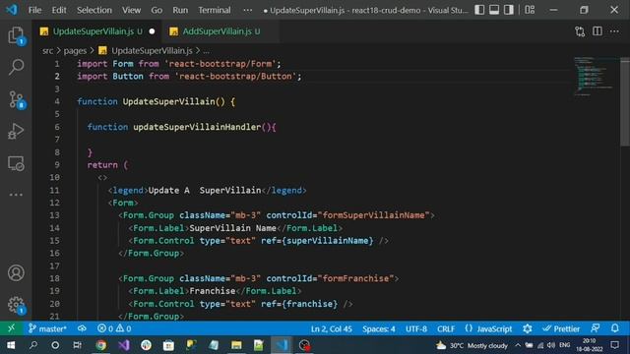Screen dimensions: 630x354
Task: Toggle the secondary side bar layout icon
Action: point(508,10)
